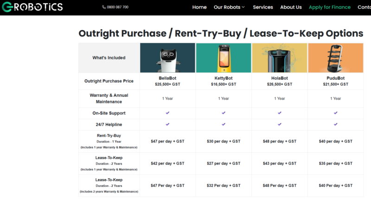Click the BellaBot 24/7 Helpline checkmark
Image resolution: width=371 pixels, height=199 pixels.
coord(167,124)
